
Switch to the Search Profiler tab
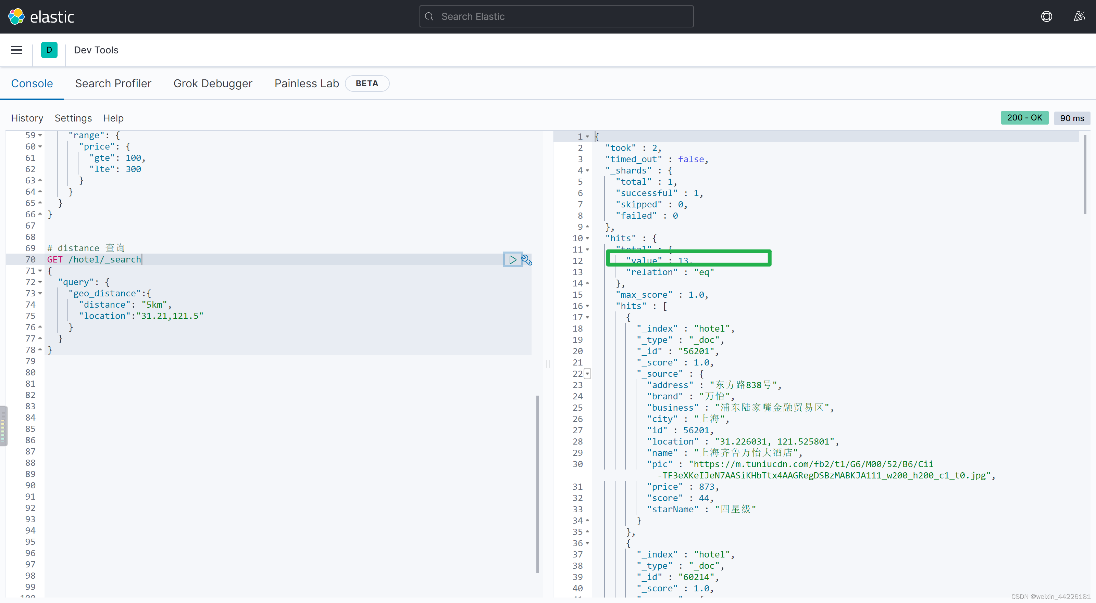[x=113, y=82]
